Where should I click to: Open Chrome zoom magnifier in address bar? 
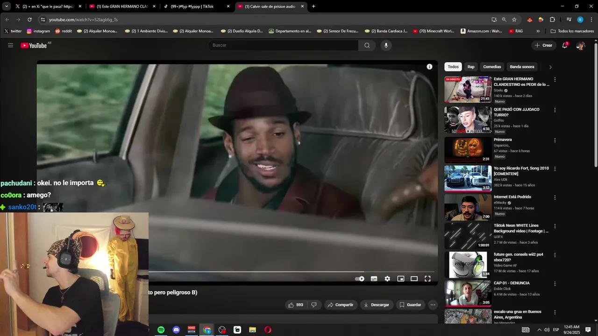click(x=504, y=20)
